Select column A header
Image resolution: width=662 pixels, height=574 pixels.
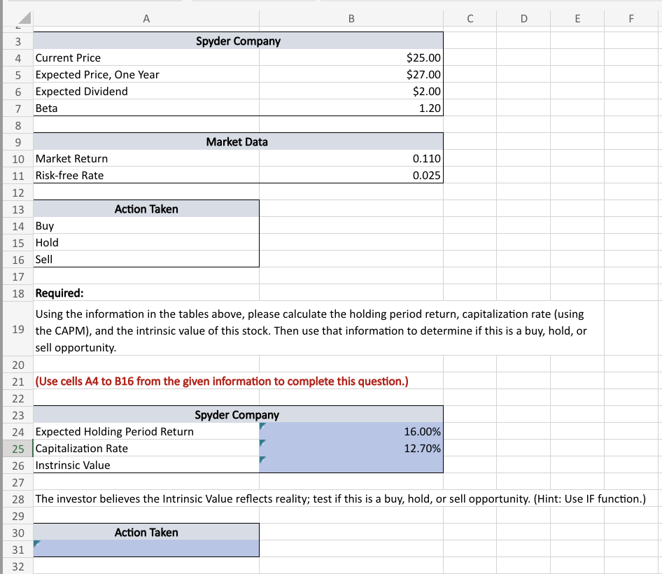[146, 19]
